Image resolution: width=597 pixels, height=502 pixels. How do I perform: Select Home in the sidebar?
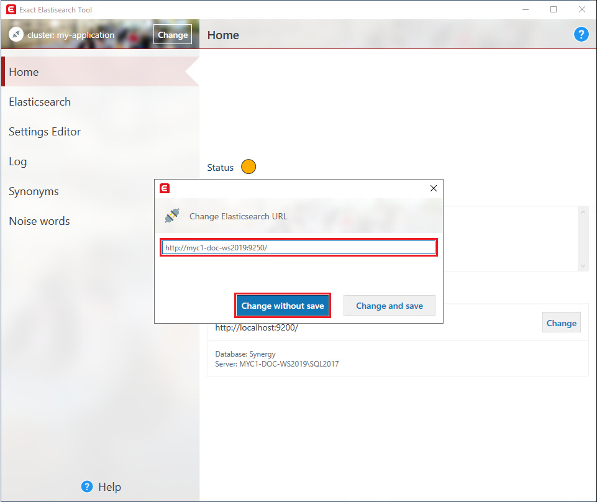[x=24, y=72]
